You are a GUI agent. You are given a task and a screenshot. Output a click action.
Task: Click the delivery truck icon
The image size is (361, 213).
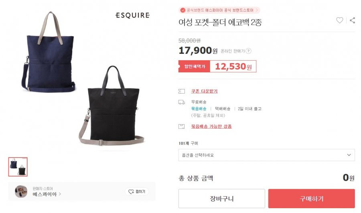point(182,102)
